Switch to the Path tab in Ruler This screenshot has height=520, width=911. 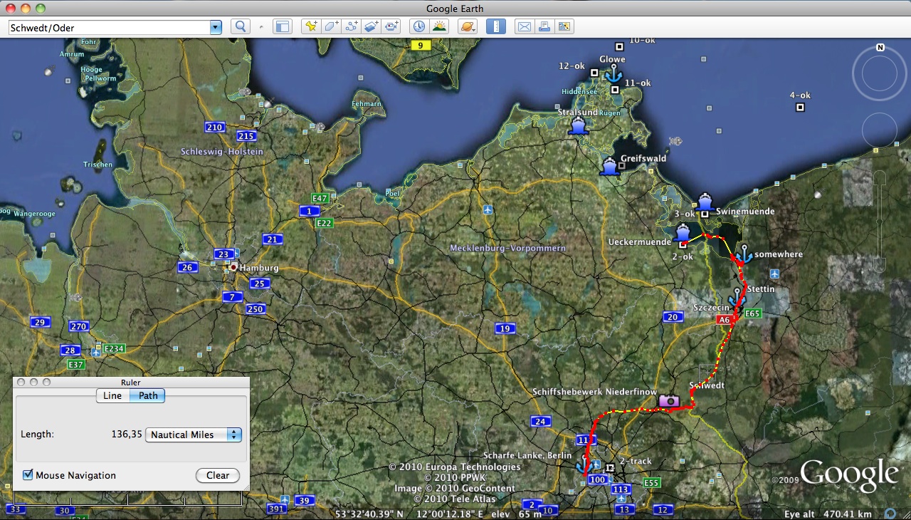(x=148, y=396)
